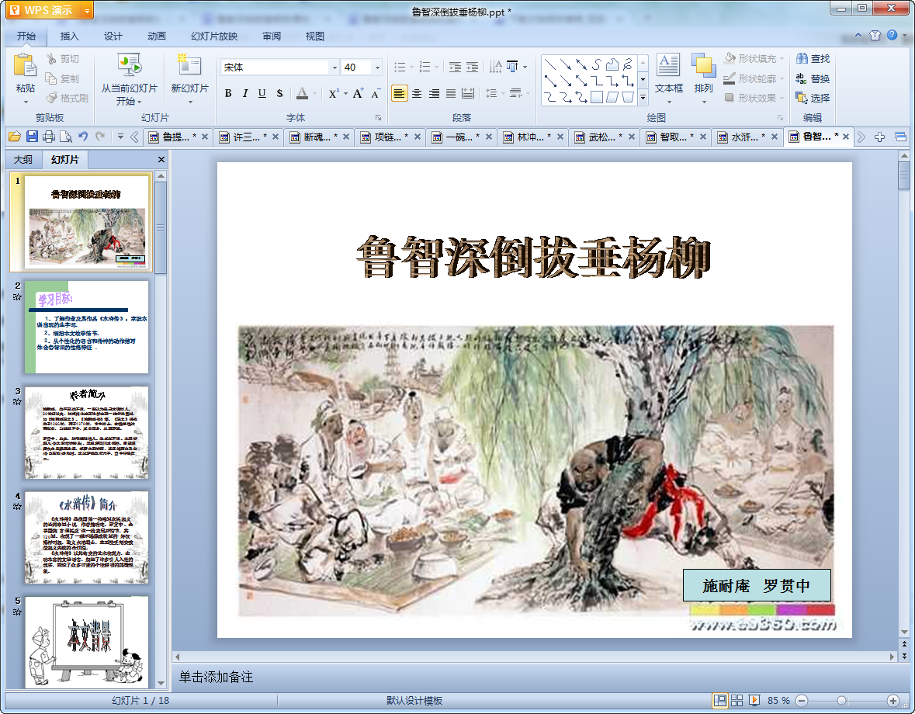Click the notes field 单击添加备注
915x714 pixels.
216,677
